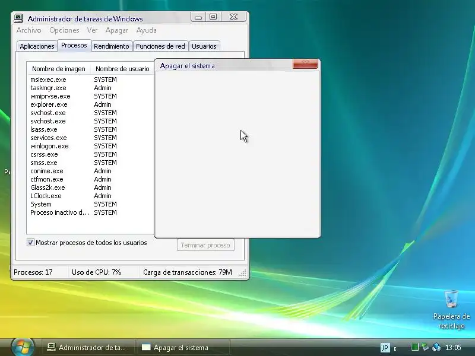Viewport: 475px width, 356px height.
Task: Select the ctfmon.exe process row
Action: (90, 179)
